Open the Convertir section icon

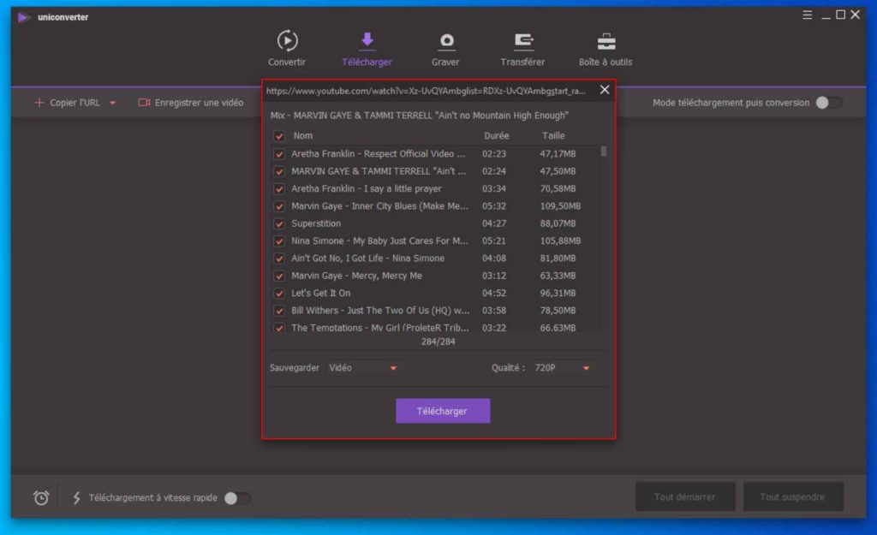point(287,41)
